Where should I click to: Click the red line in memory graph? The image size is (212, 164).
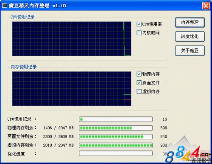click(127, 99)
